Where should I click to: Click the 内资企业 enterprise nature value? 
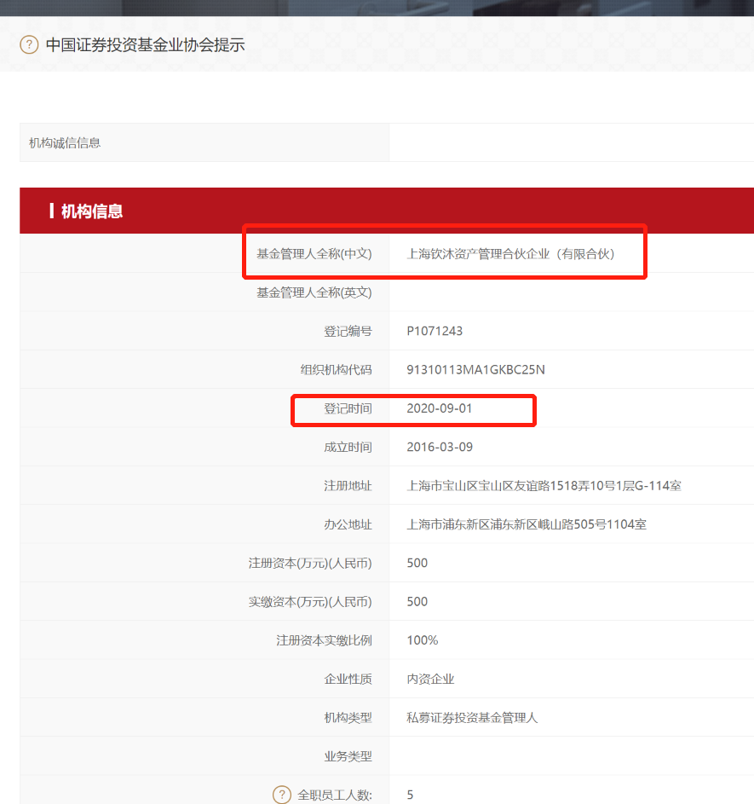(x=430, y=679)
